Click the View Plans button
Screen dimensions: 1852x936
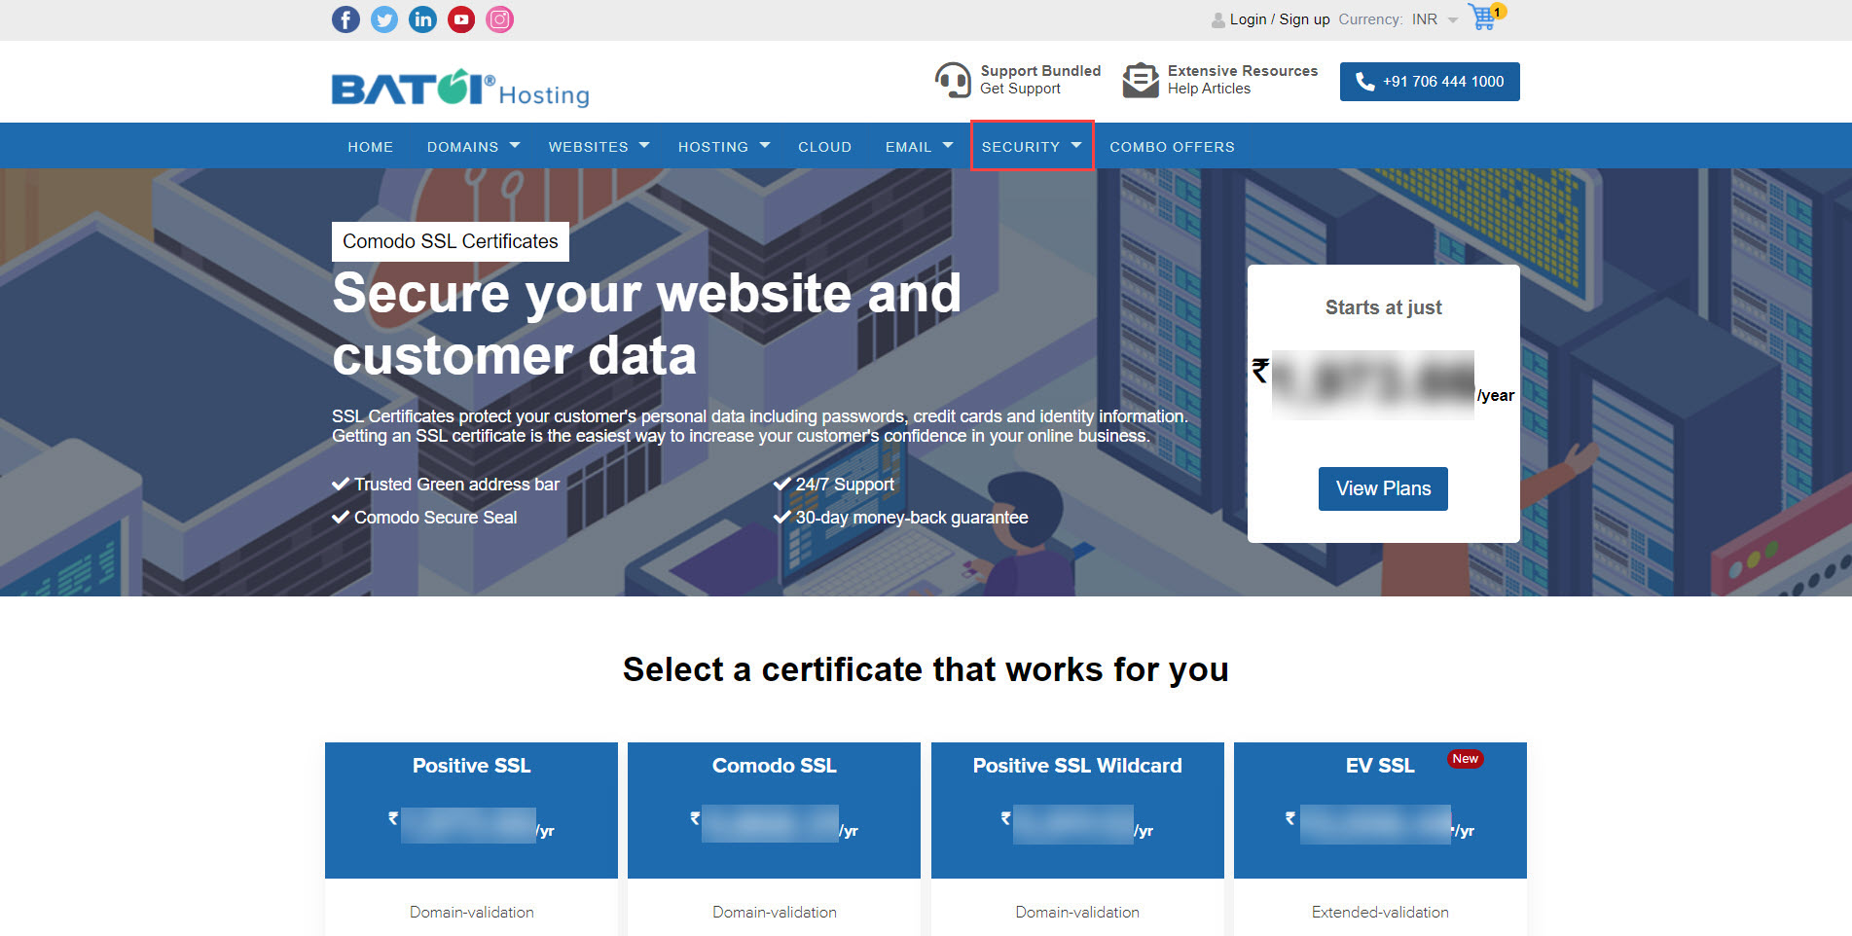coord(1383,488)
